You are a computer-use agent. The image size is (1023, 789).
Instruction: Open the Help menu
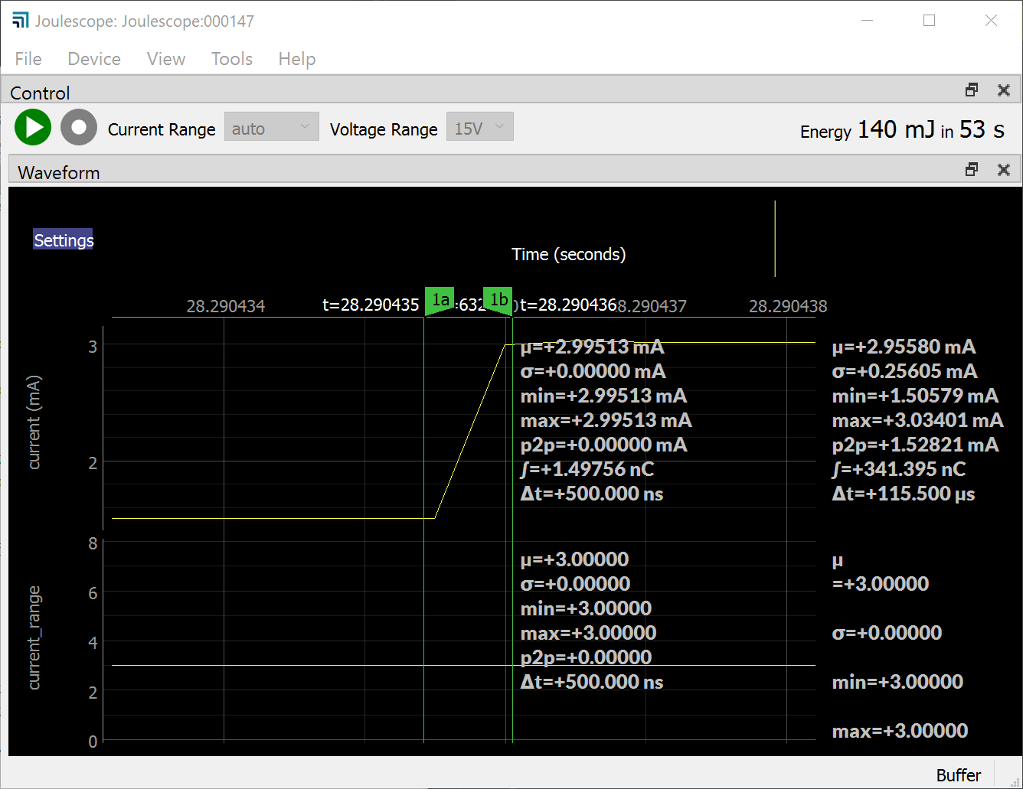coord(296,59)
